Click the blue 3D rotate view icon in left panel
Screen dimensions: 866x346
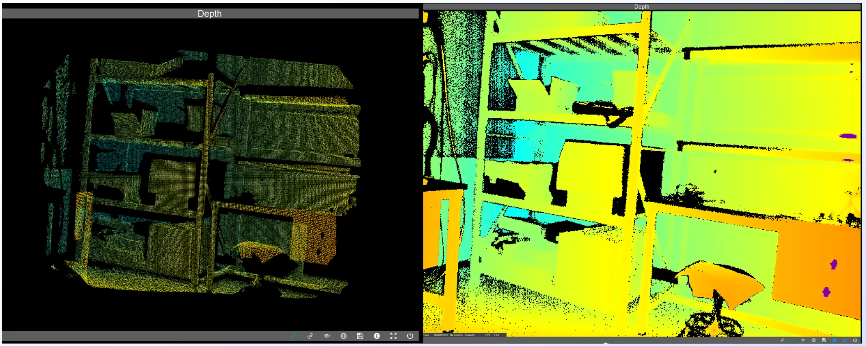[294, 336]
